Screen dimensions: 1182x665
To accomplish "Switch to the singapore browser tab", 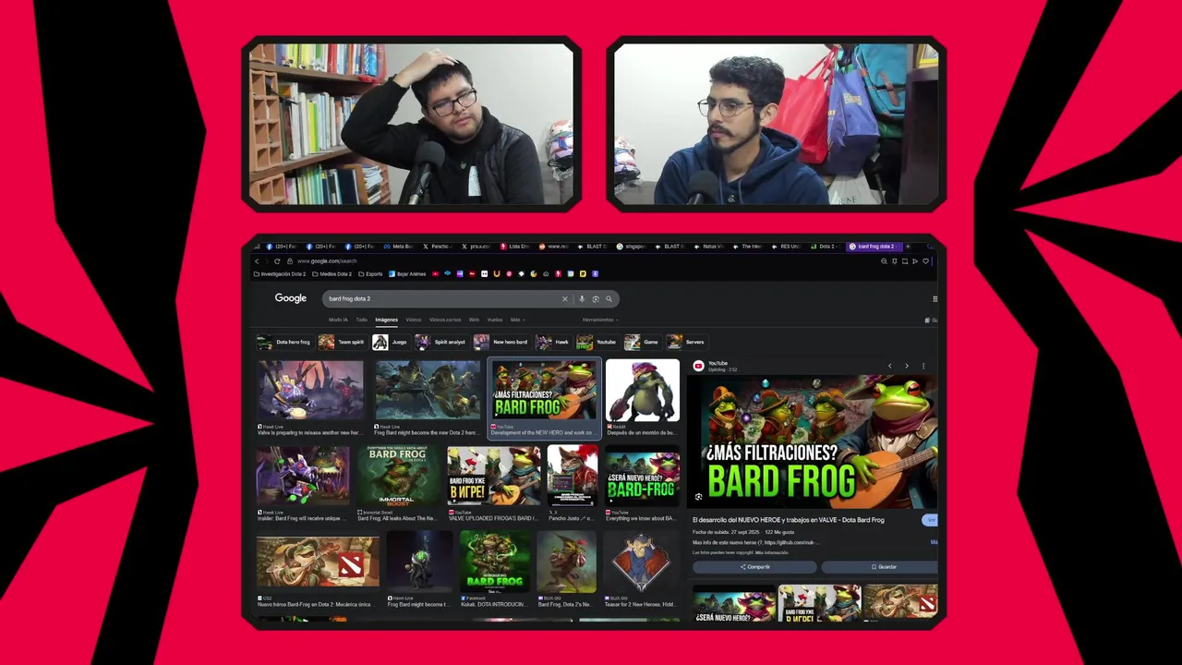I will (632, 247).
